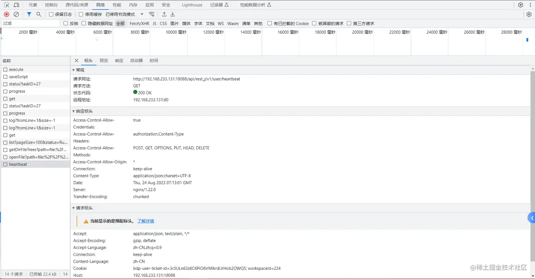
Task: Open the 了解详情 link
Action: pos(145,221)
